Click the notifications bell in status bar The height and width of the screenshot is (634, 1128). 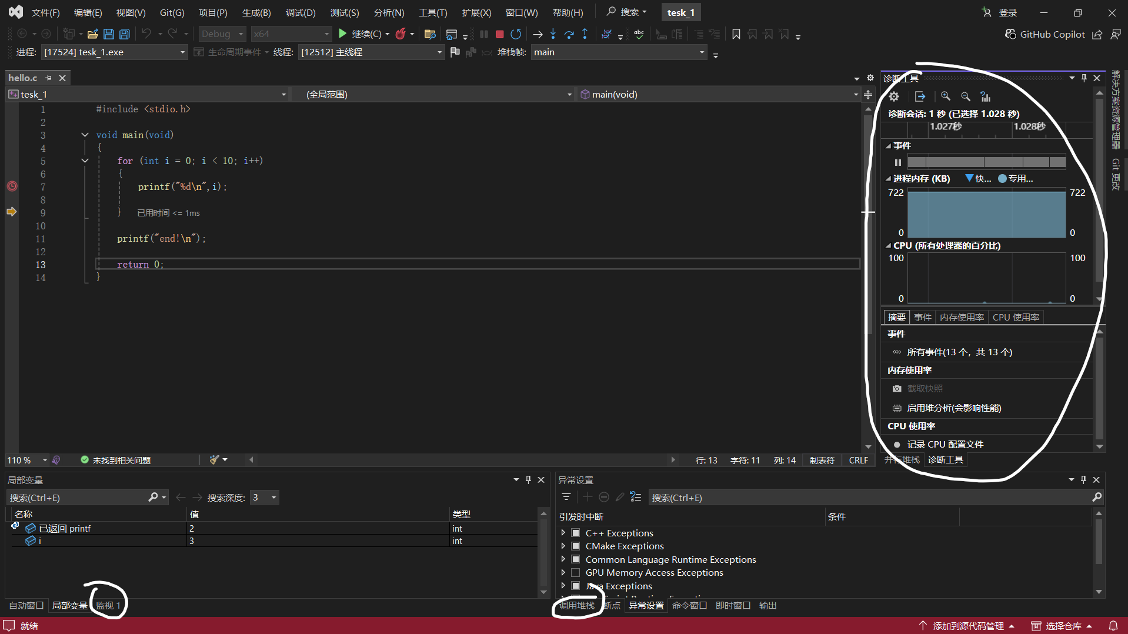[x=1113, y=626]
